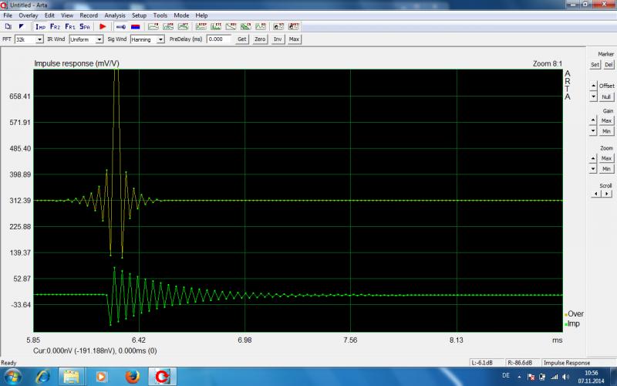Switch to Fr2 dual-channel frequency response mode
The height and width of the screenshot is (386, 617).
coord(55,26)
